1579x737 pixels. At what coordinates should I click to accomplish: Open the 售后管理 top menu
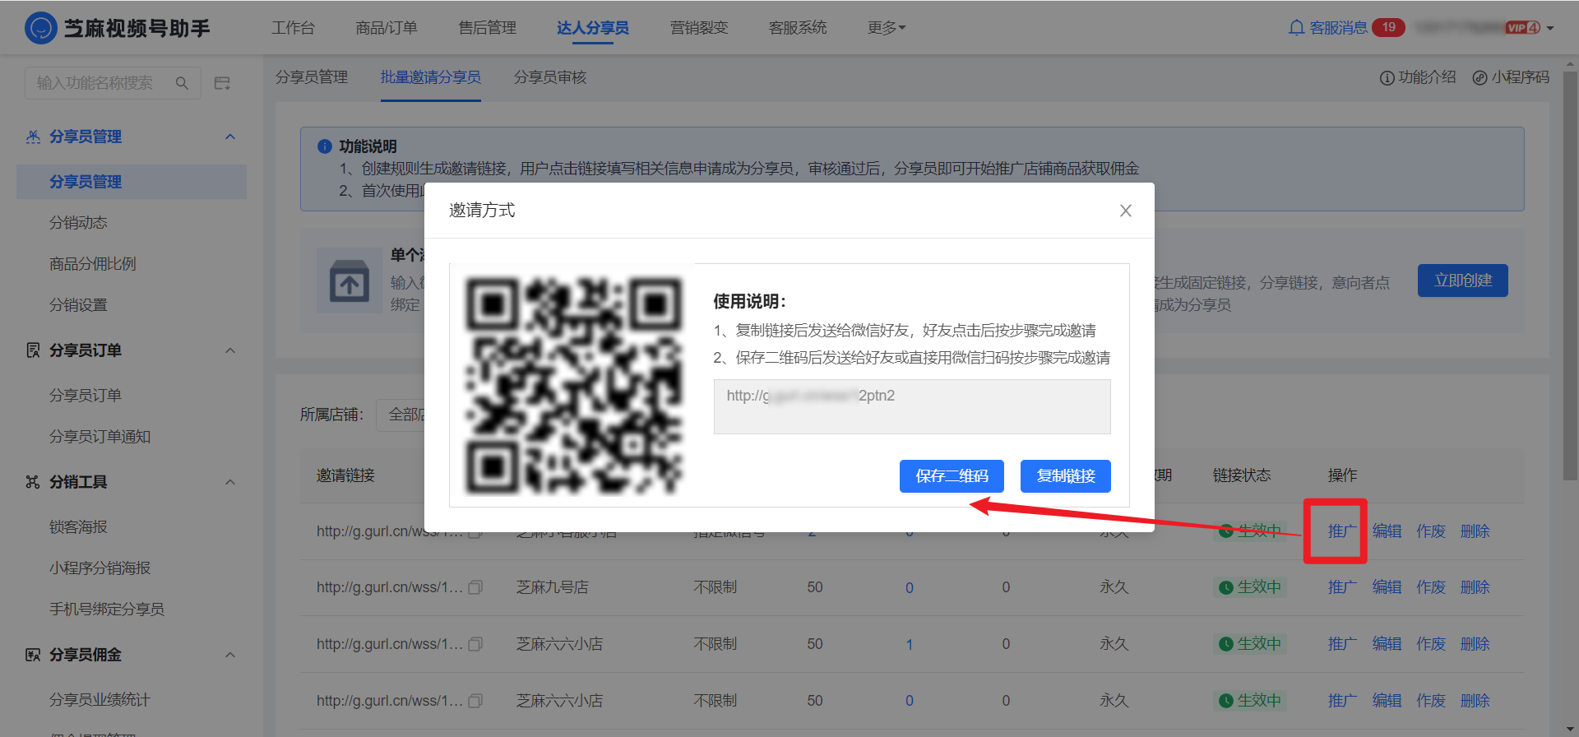click(487, 28)
